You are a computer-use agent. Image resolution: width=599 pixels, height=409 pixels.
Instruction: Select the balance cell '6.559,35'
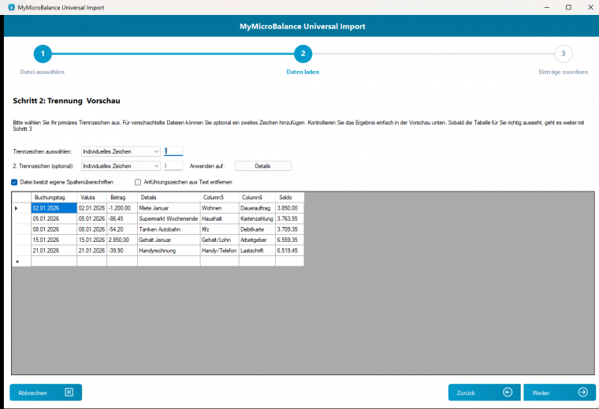[x=289, y=240]
